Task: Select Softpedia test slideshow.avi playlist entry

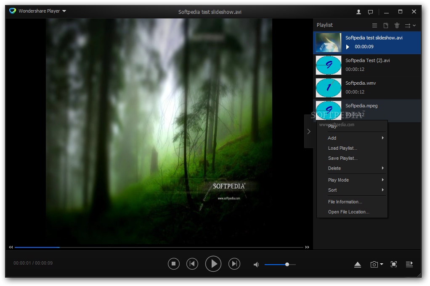Action: click(x=367, y=43)
